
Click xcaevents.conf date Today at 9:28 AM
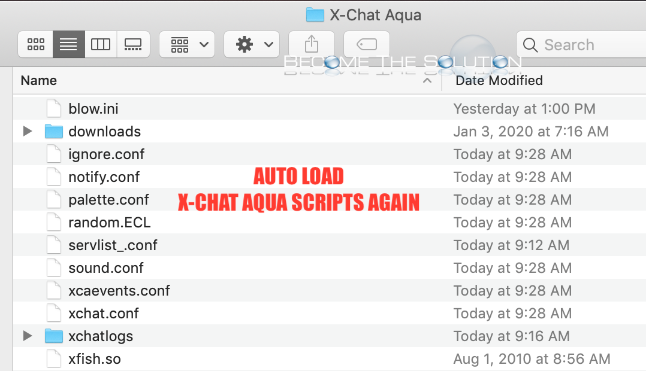click(512, 291)
